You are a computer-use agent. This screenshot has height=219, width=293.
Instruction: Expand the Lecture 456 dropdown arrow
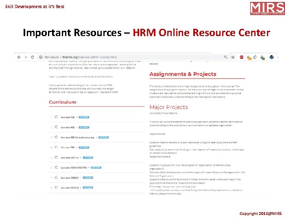pyautogui.click(x=77, y=127)
